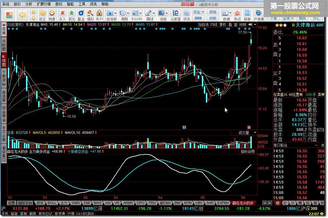
Task: Jump to latest with skip-to-end icon
Action: click(x=250, y=25)
